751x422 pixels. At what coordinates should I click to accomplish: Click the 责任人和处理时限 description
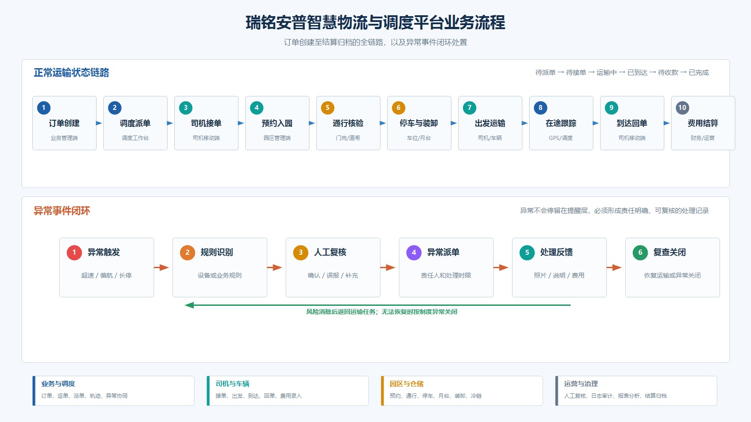446,275
